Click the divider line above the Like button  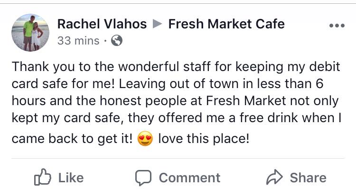[178, 158]
